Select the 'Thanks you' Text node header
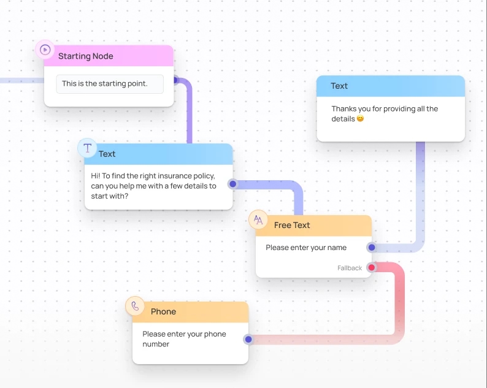487x388 pixels. click(x=391, y=86)
